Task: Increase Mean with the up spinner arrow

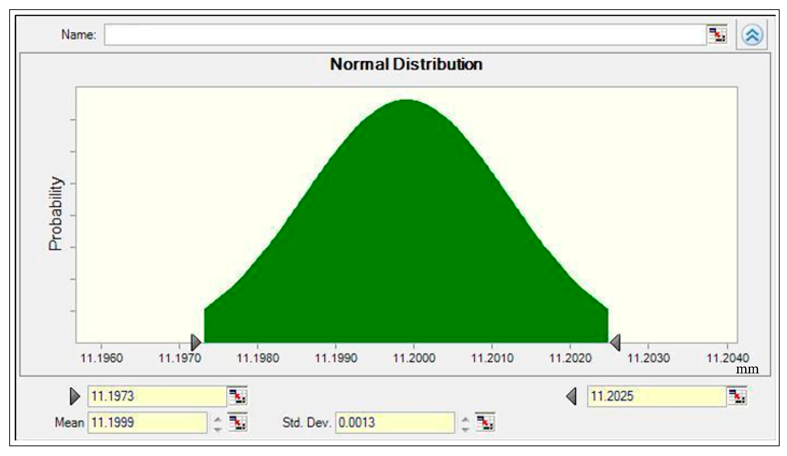Action: tap(218, 419)
